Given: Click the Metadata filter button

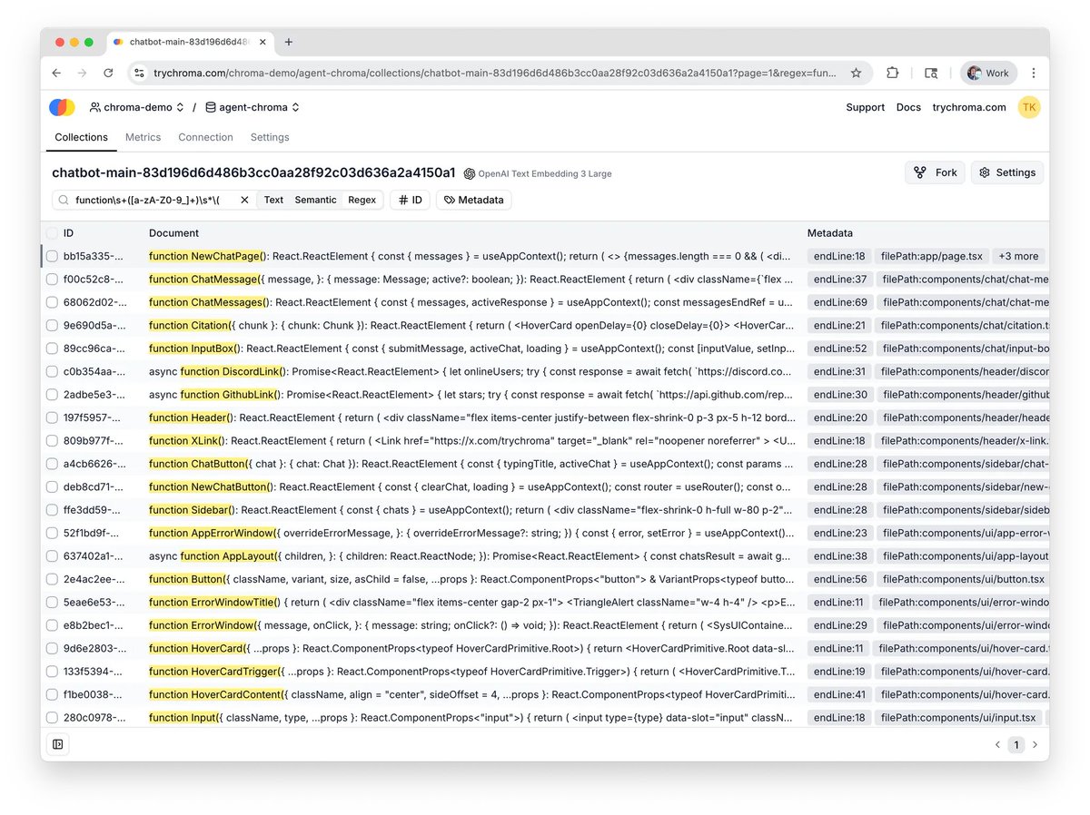Looking at the screenshot, I should [473, 200].
